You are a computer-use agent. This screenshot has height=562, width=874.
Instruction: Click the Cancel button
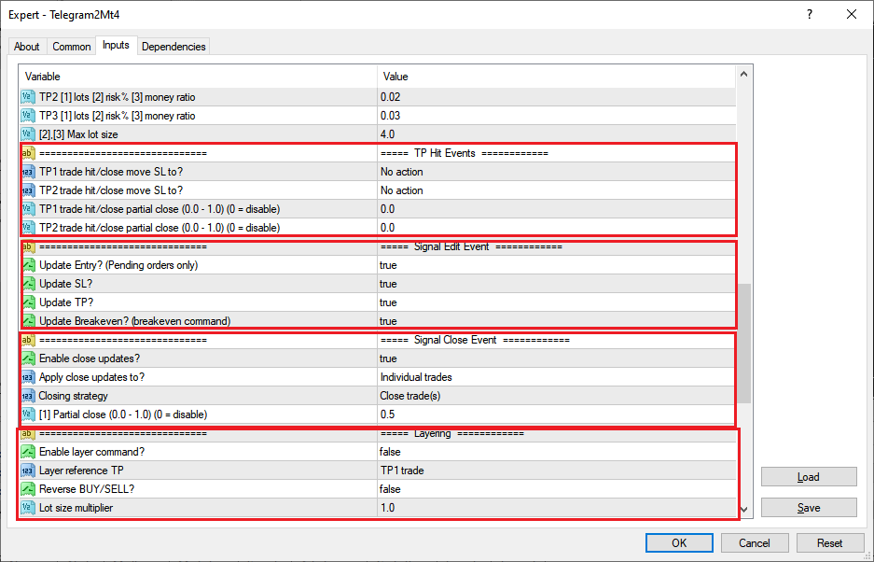coord(755,543)
